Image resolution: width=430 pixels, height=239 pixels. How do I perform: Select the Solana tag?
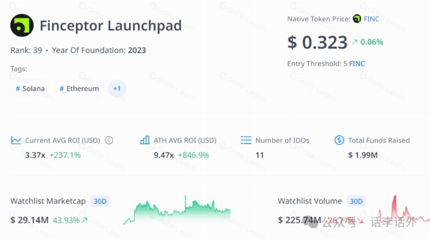[x=30, y=88]
